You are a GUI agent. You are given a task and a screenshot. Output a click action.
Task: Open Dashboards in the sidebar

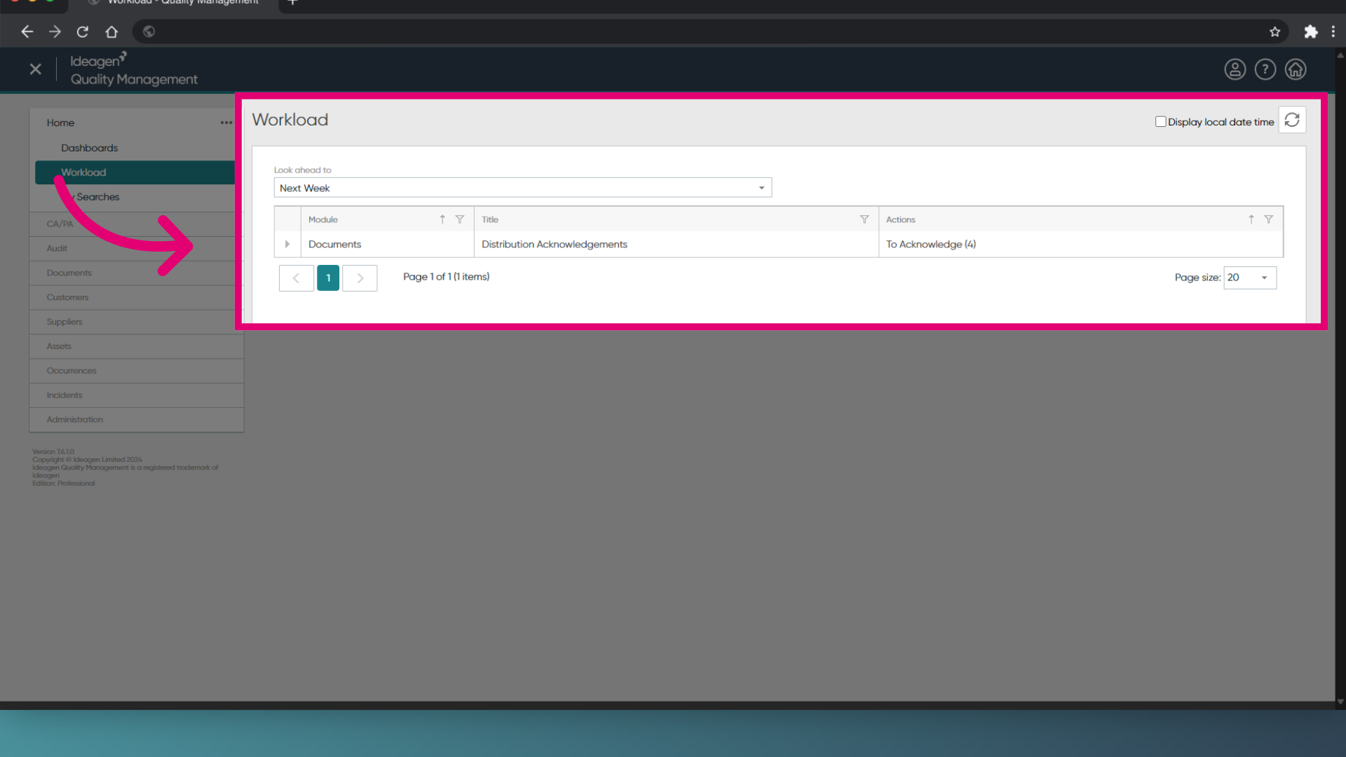[x=89, y=148]
